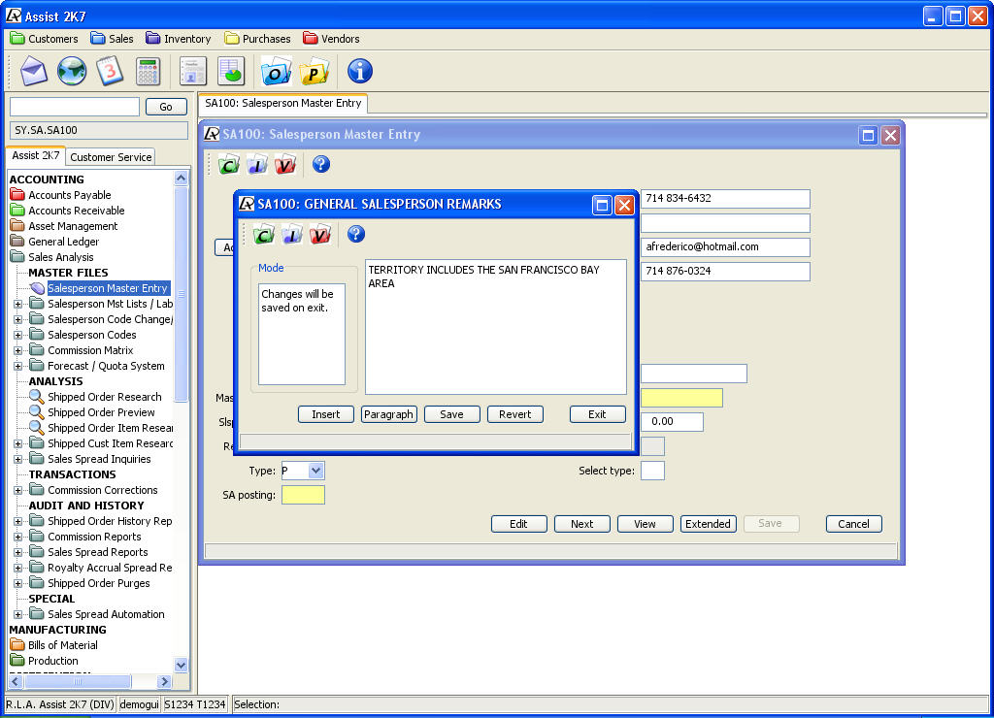Click help question mark in Remarks dialog
994x718 pixels.
pos(356,234)
